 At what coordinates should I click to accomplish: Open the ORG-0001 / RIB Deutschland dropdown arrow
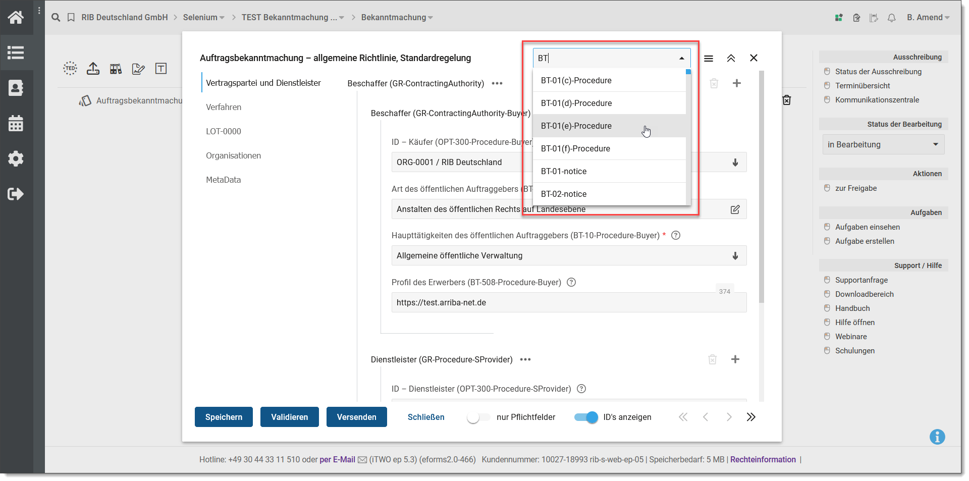[x=735, y=163]
